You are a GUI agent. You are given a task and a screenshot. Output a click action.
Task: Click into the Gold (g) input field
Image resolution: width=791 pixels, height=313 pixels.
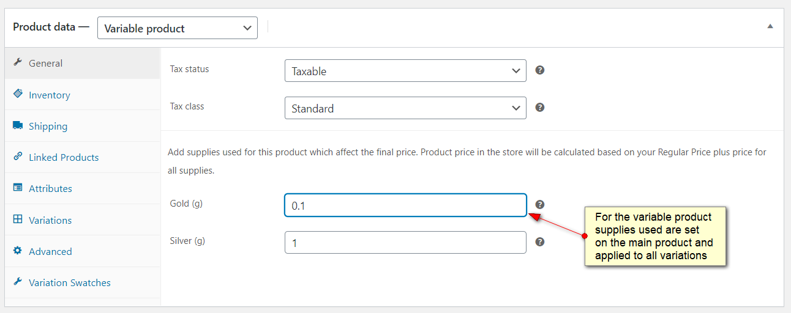405,205
